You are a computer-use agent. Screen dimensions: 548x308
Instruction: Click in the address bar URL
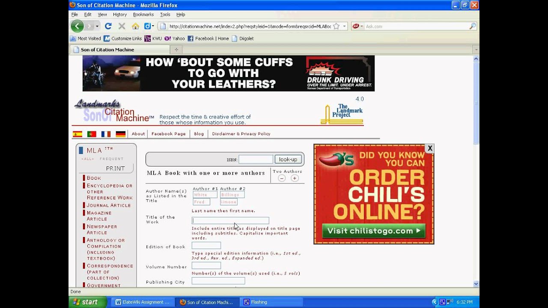250,26
